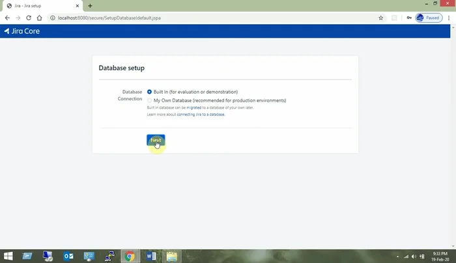This screenshot has width=456, height=263.
Task: Click the Jira Core logo
Action: (21, 31)
